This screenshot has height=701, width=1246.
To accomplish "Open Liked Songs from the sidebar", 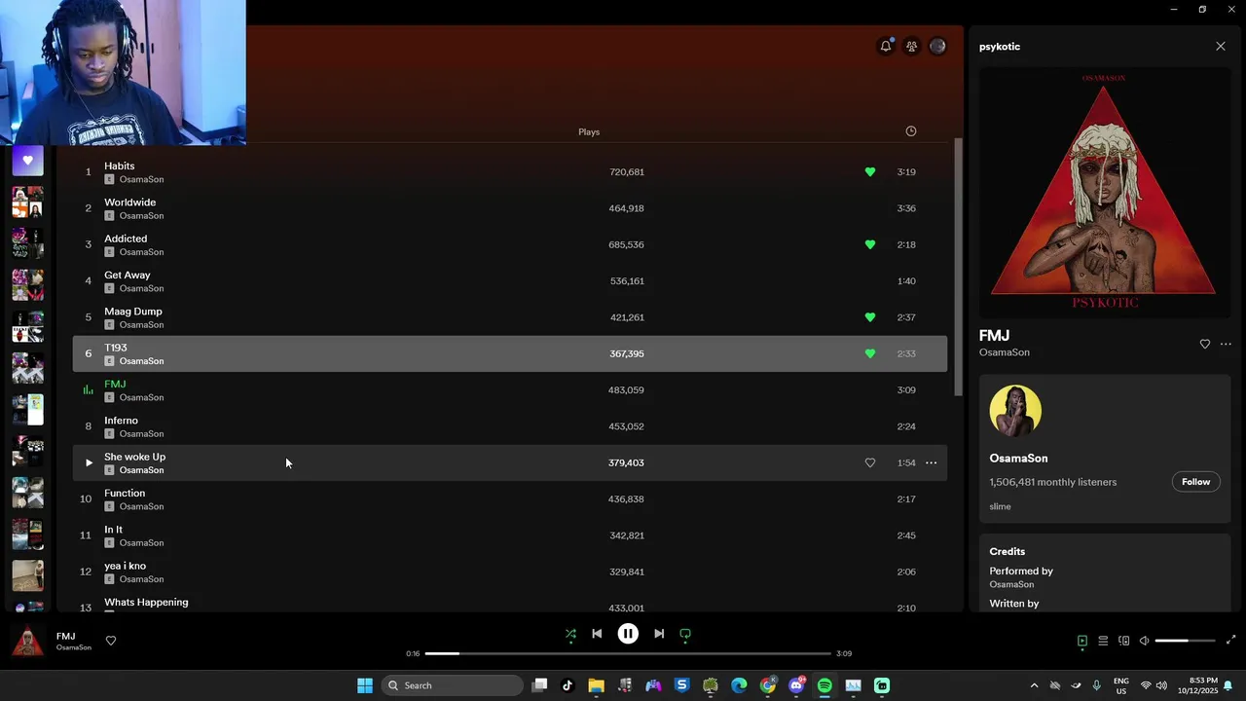I will pos(27,161).
